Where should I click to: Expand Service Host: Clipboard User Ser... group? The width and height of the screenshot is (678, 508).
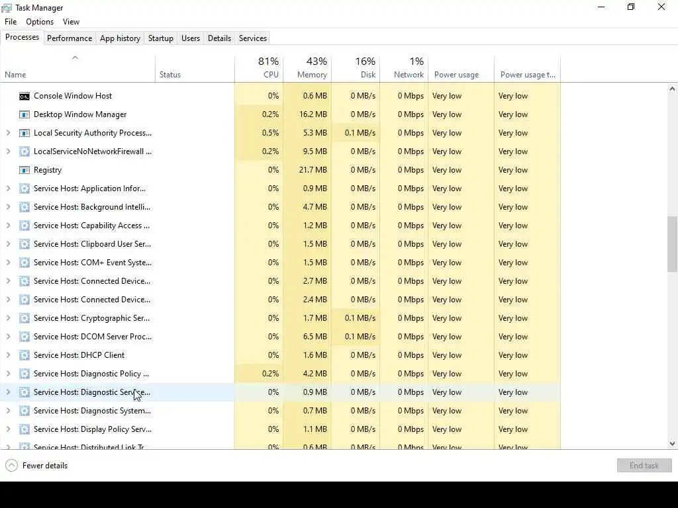8,244
